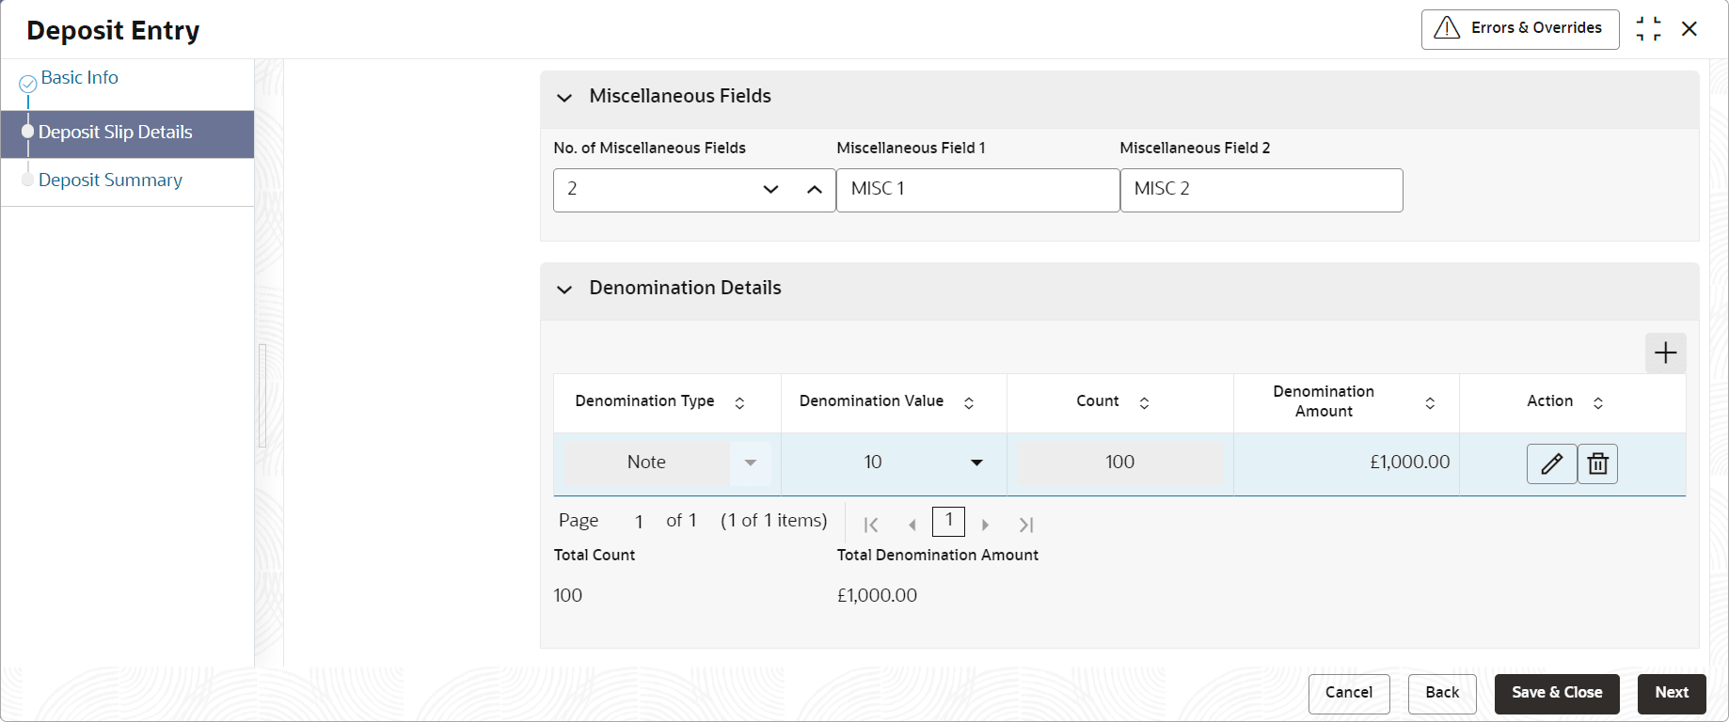Viewport: 1729px width, 722px height.
Task: Click the pencil edit icon in the Action column
Action: 1551,463
